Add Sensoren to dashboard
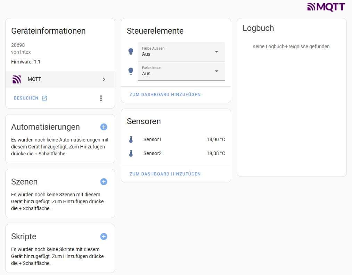The width and height of the screenshot is (352, 275). tap(165, 174)
